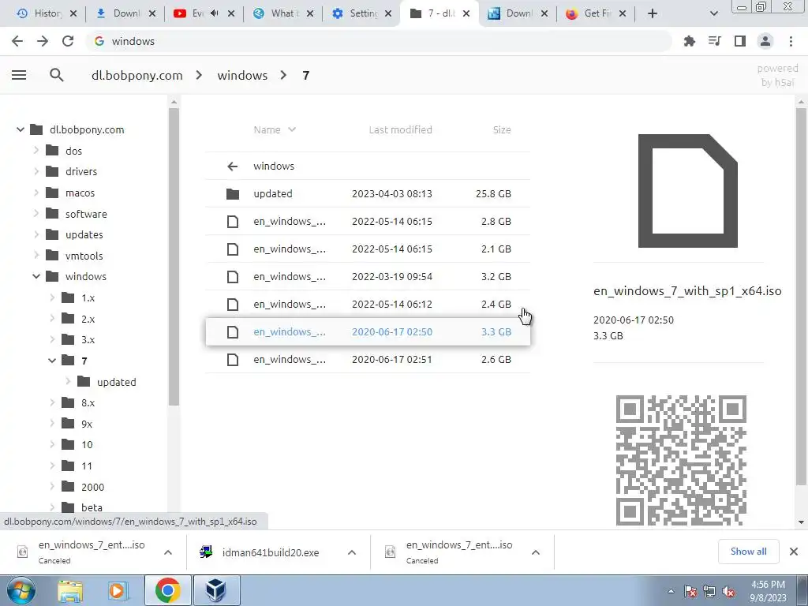This screenshot has width=808, height=606.
Task: Select the 10 folder in tree
Action: click(87, 445)
